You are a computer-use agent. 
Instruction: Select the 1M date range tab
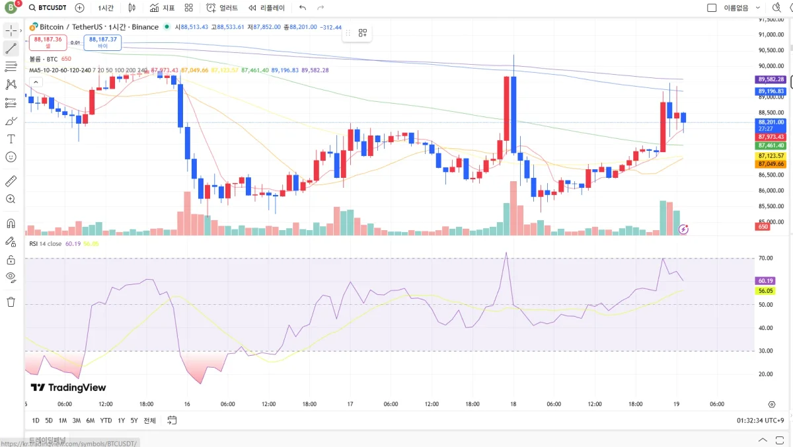pos(63,421)
